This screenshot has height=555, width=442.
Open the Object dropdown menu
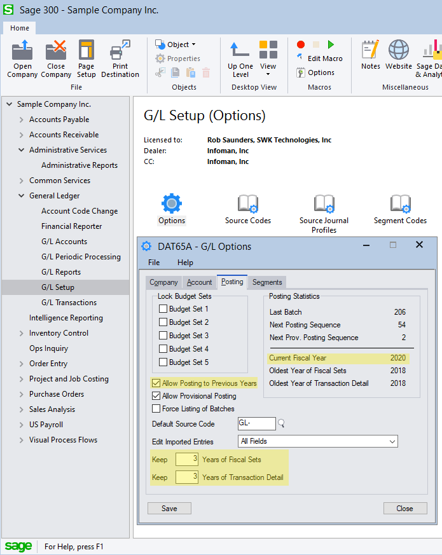click(x=176, y=45)
